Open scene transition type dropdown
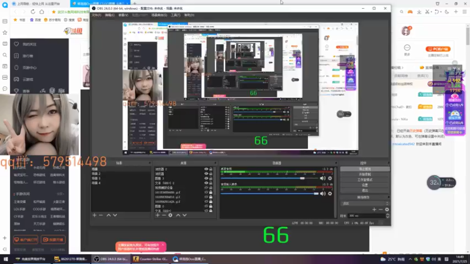 coord(365,204)
